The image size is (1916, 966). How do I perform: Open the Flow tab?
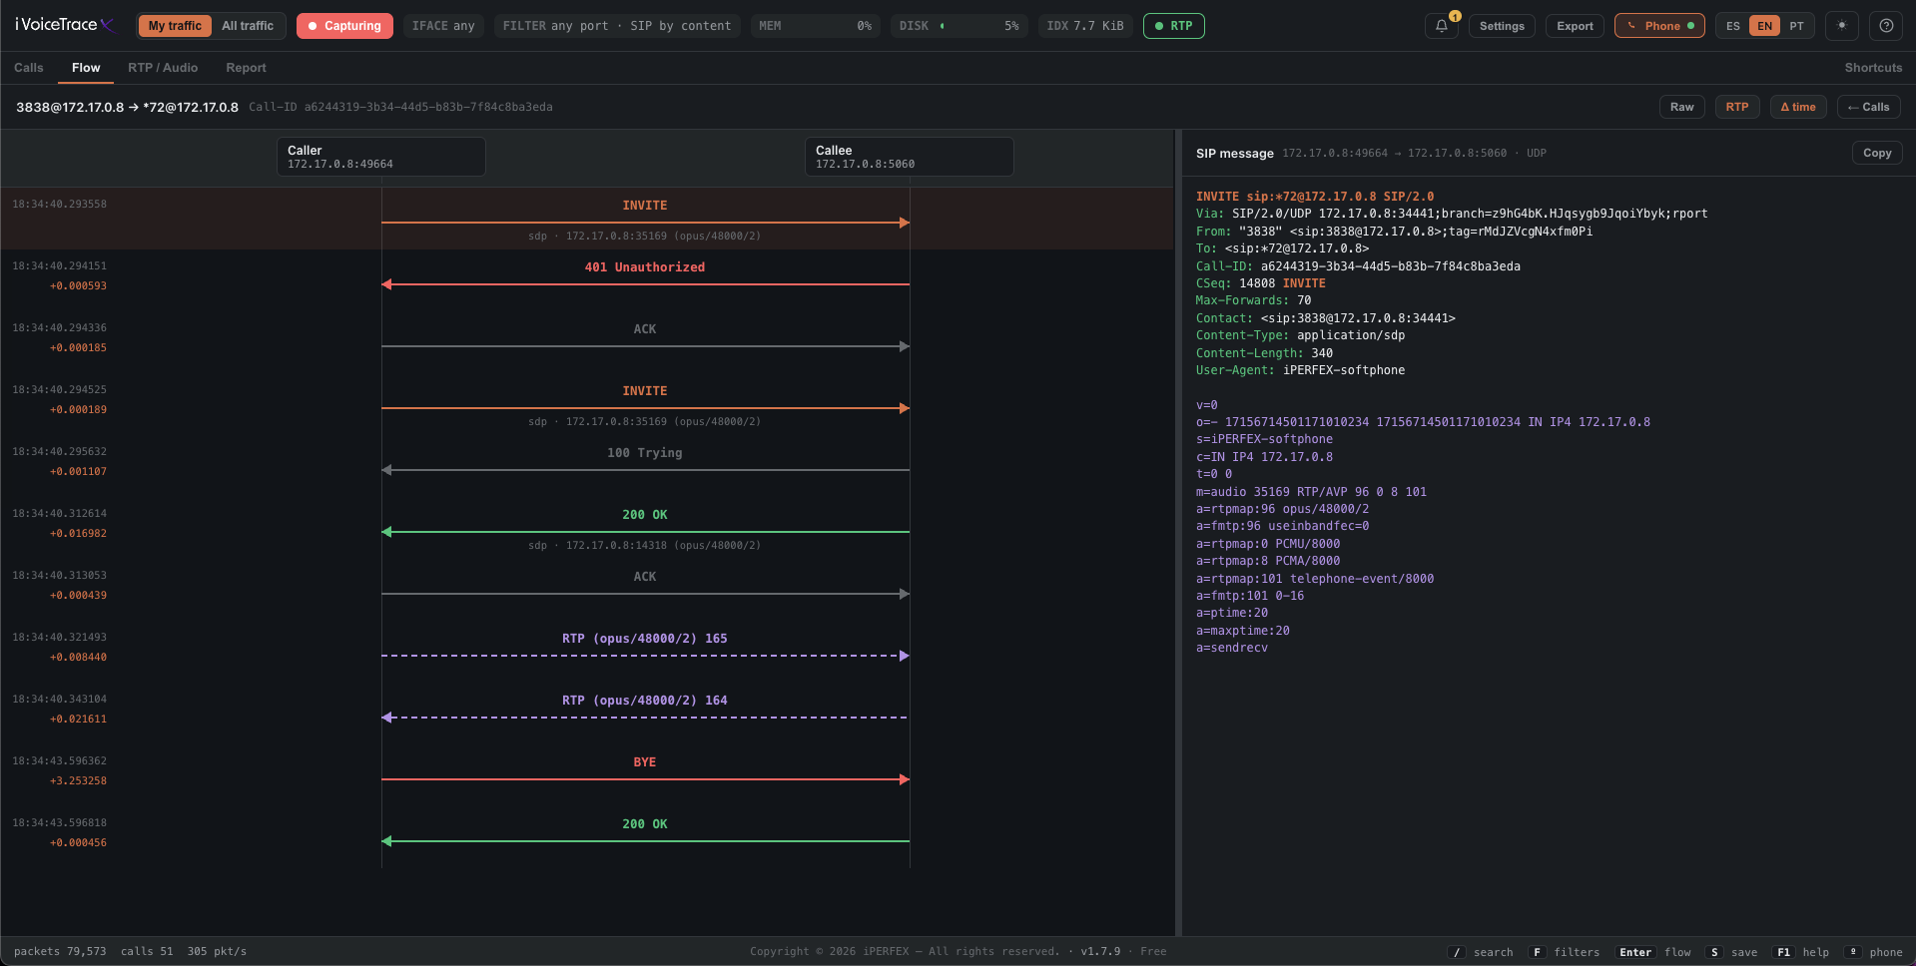coord(86,68)
